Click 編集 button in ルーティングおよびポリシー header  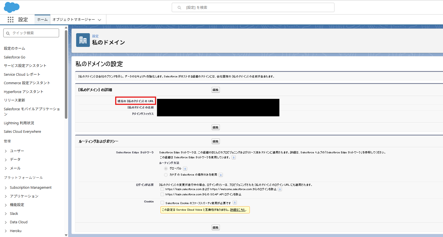(x=216, y=142)
